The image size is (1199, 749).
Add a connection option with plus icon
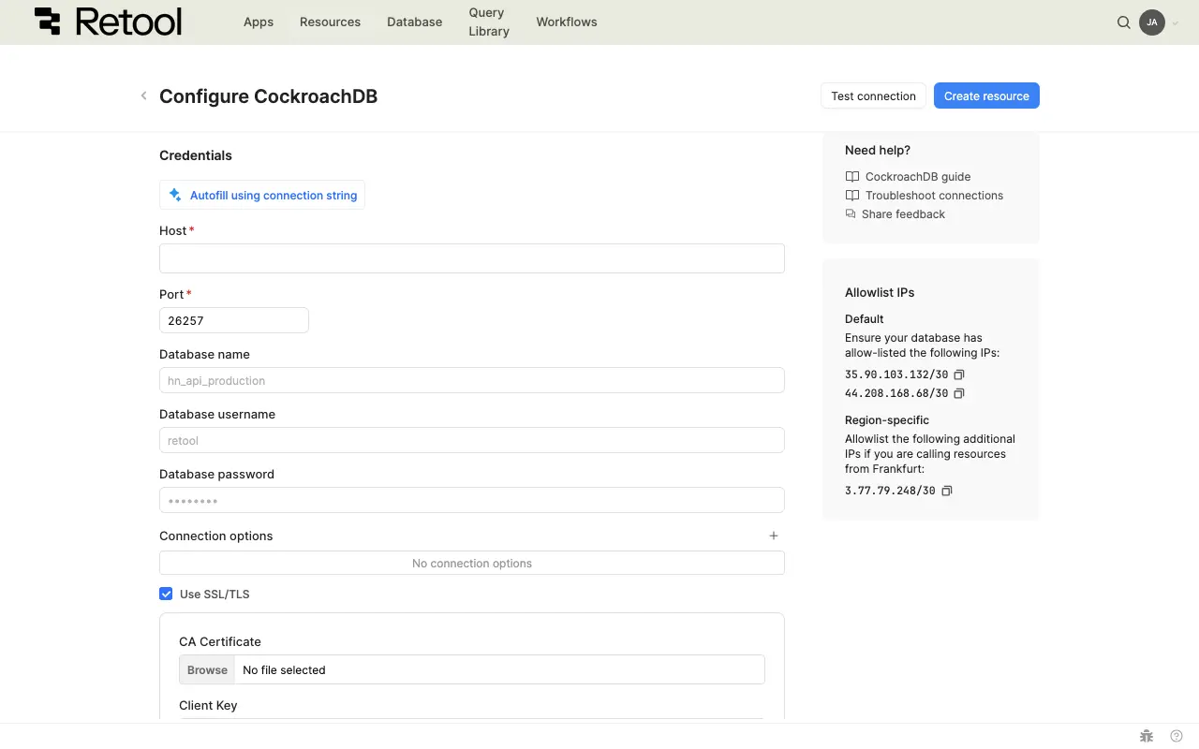pyautogui.click(x=773, y=536)
